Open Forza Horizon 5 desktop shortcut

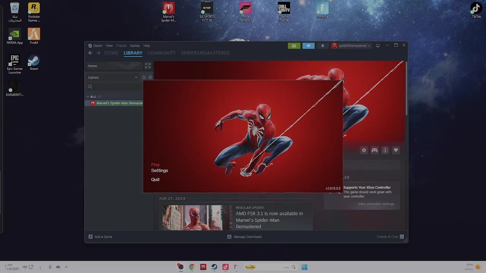(245, 12)
